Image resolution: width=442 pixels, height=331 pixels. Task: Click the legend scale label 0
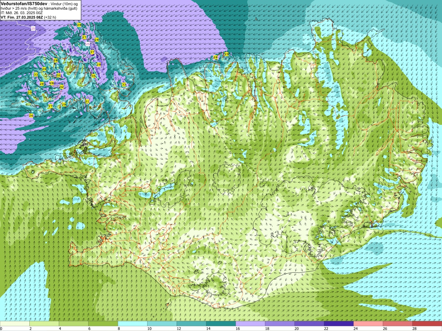(x=1, y=329)
